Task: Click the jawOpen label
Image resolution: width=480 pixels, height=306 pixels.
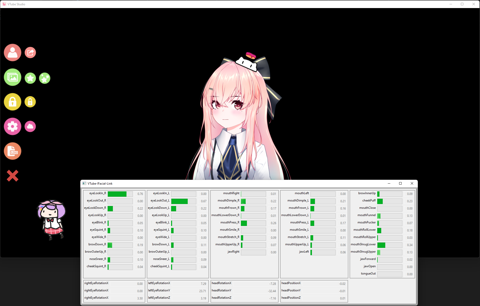Action: (369, 266)
